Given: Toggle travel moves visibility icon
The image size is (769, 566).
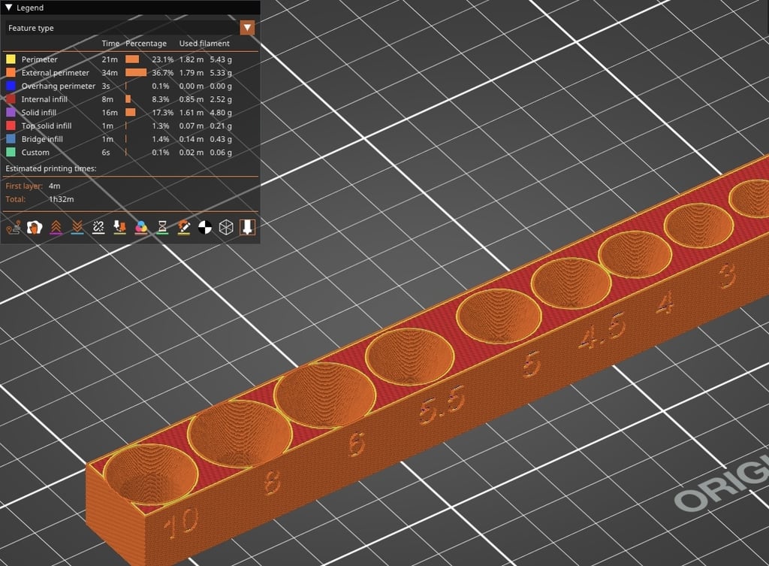Looking at the screenshot, I should [12, 227].
